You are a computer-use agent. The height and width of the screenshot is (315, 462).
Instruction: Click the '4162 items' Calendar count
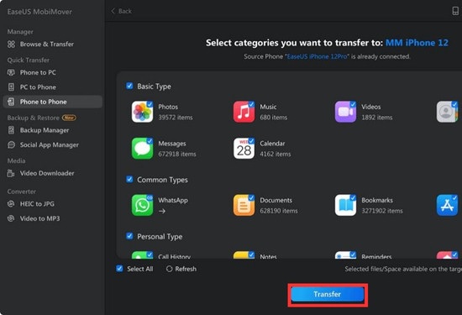click(x=276, y=154)
